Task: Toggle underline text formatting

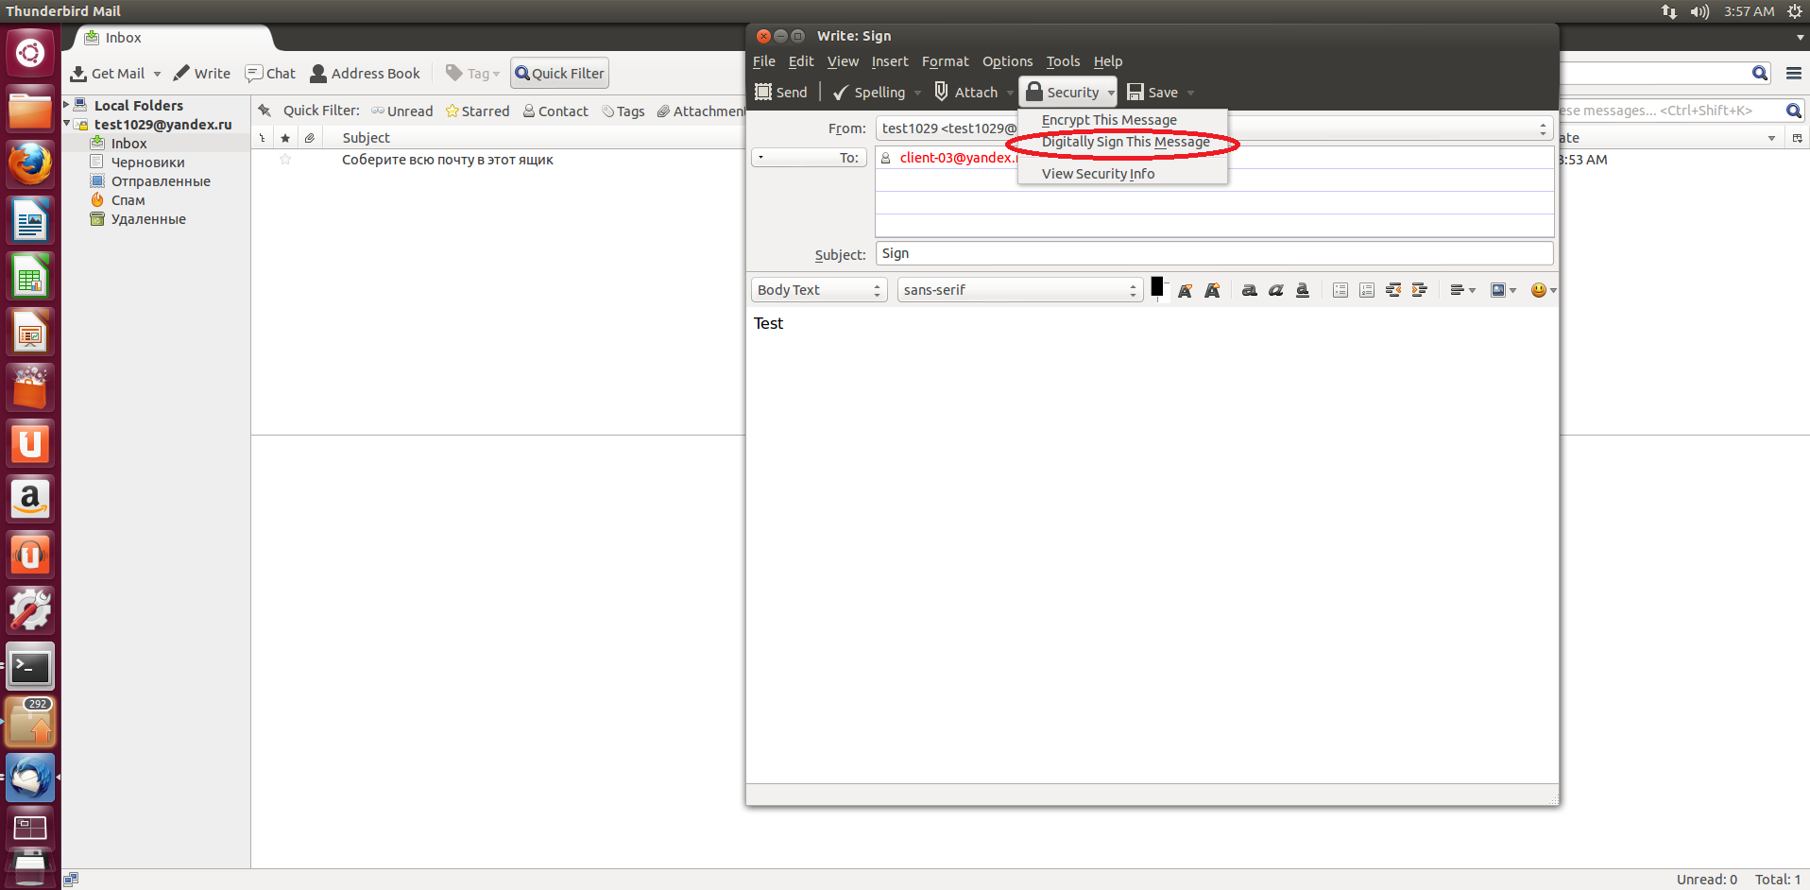Action: (1302, 290)
